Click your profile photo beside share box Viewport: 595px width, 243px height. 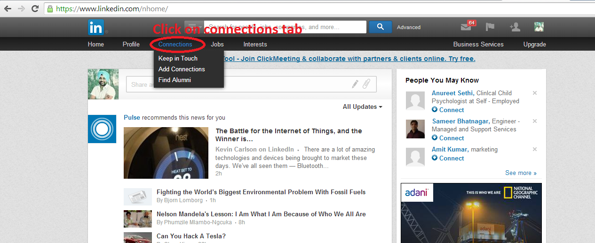coord(103,84)
